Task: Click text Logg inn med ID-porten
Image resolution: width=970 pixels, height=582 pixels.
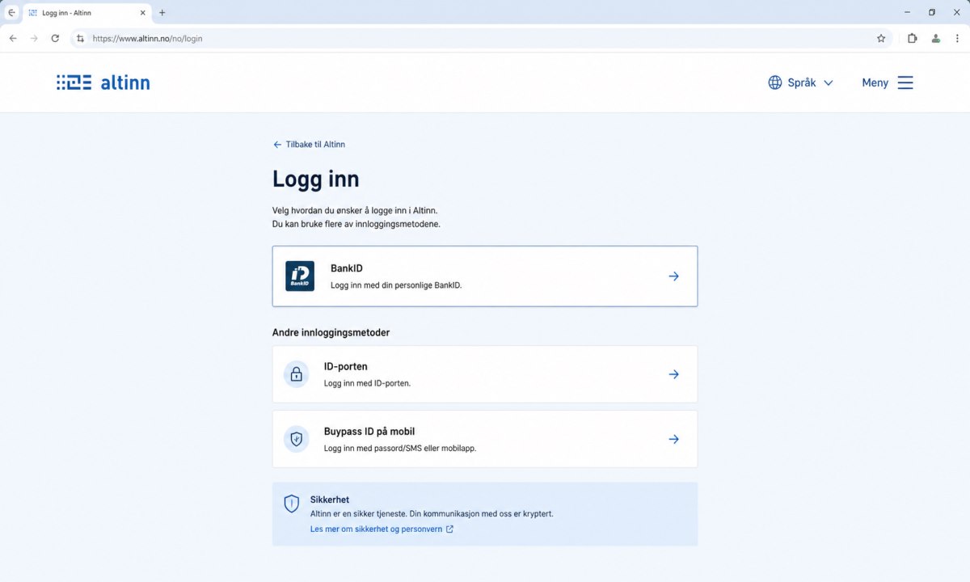Action: click(x=367, y=383)
